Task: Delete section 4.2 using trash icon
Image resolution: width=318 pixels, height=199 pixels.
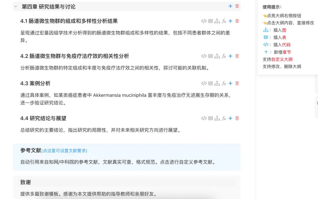Action: point(237,56)
